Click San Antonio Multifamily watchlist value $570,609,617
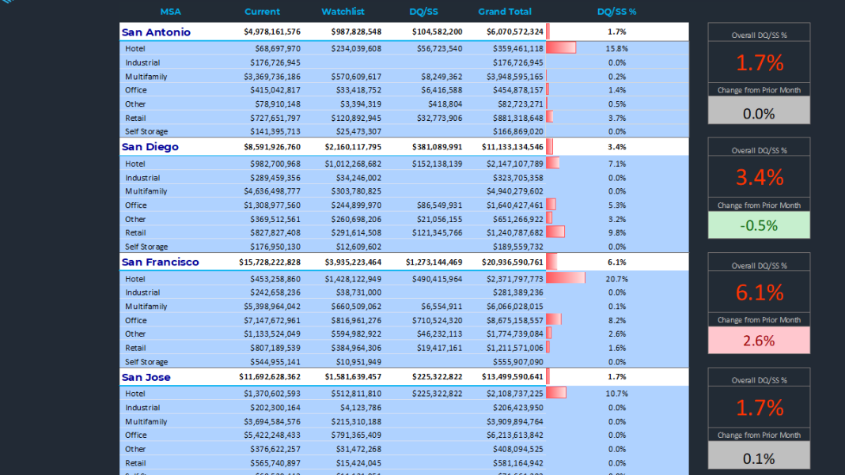 pos(353,77)
